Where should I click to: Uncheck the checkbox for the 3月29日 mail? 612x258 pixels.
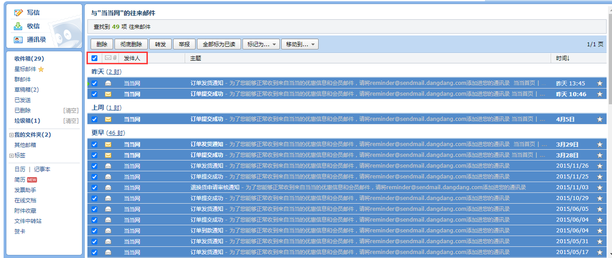coord(94,145)
